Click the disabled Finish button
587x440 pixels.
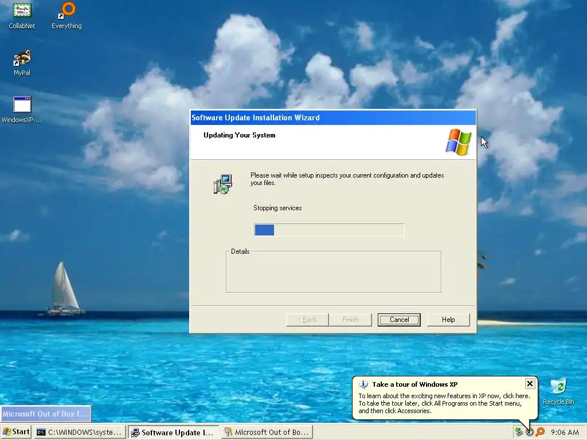pos(350,320)
